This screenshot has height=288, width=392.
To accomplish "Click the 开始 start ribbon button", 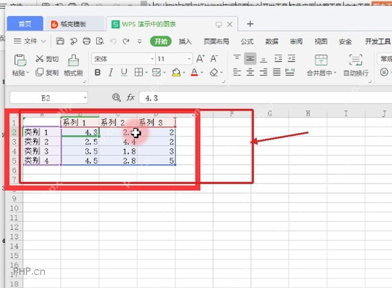I will (161, 41).
